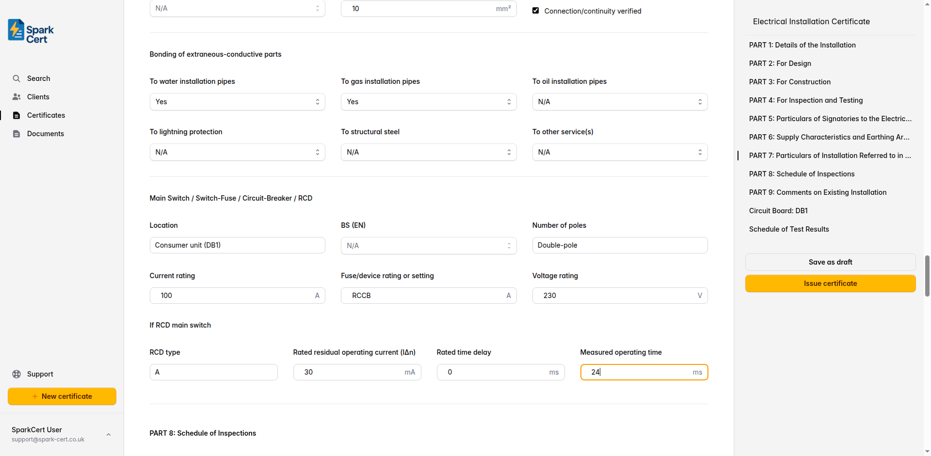Go to Circuit Board: DB1 section
The image size is (931, 456).
click(x=778, y=211)
